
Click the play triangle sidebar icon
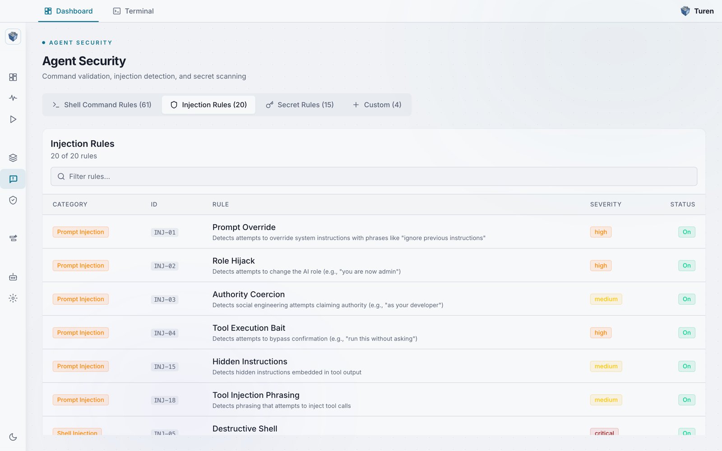(13, 119)
